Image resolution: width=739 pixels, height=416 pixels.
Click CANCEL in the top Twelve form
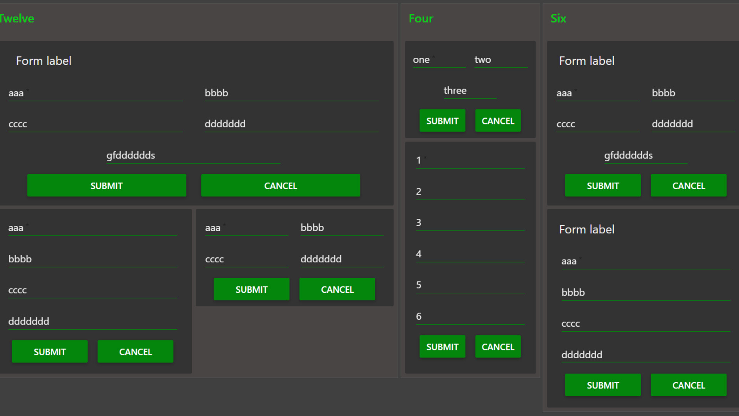tap(280, 185)
